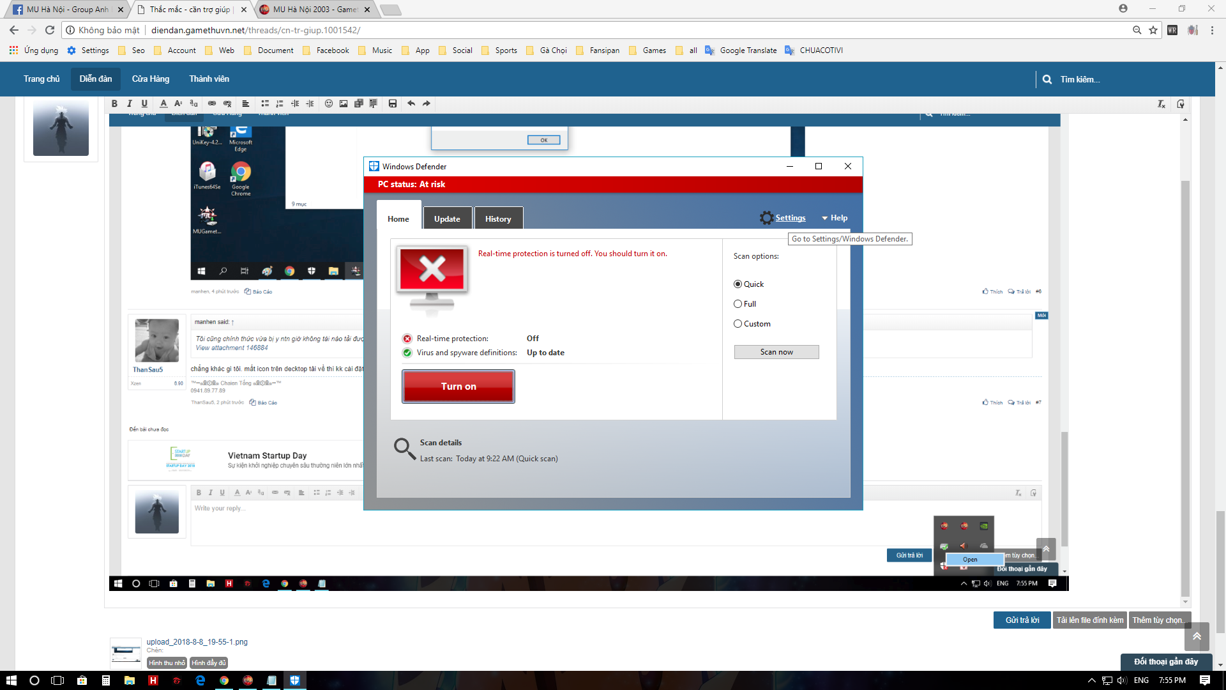Image resolution: width=1226 pixels, height=690 pixels.
Task: Open the insert quote/special block icon
Action: tap(374, 103)
